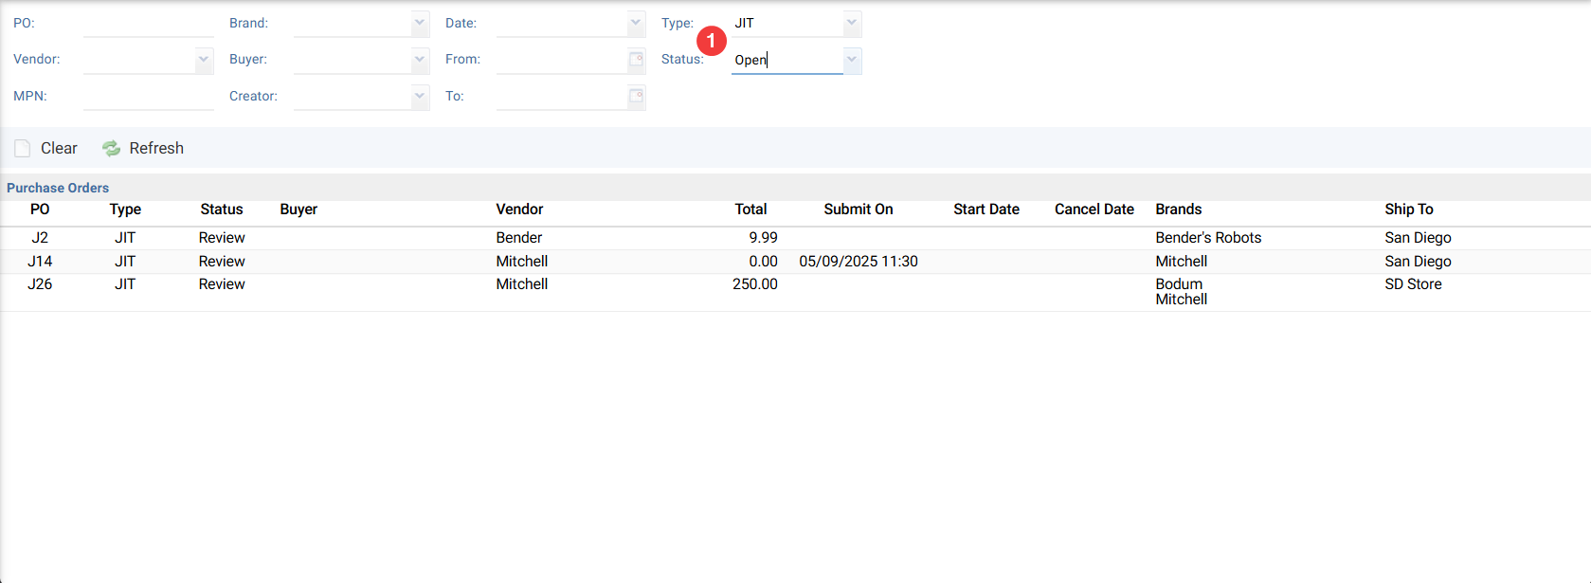Viewport: 1591px width, 583px height.
Task: Expand the Vendor dropdown arrow
Action: (204, 60)
